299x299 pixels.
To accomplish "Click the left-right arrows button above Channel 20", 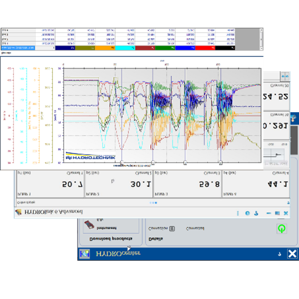I will pos(285,77).
